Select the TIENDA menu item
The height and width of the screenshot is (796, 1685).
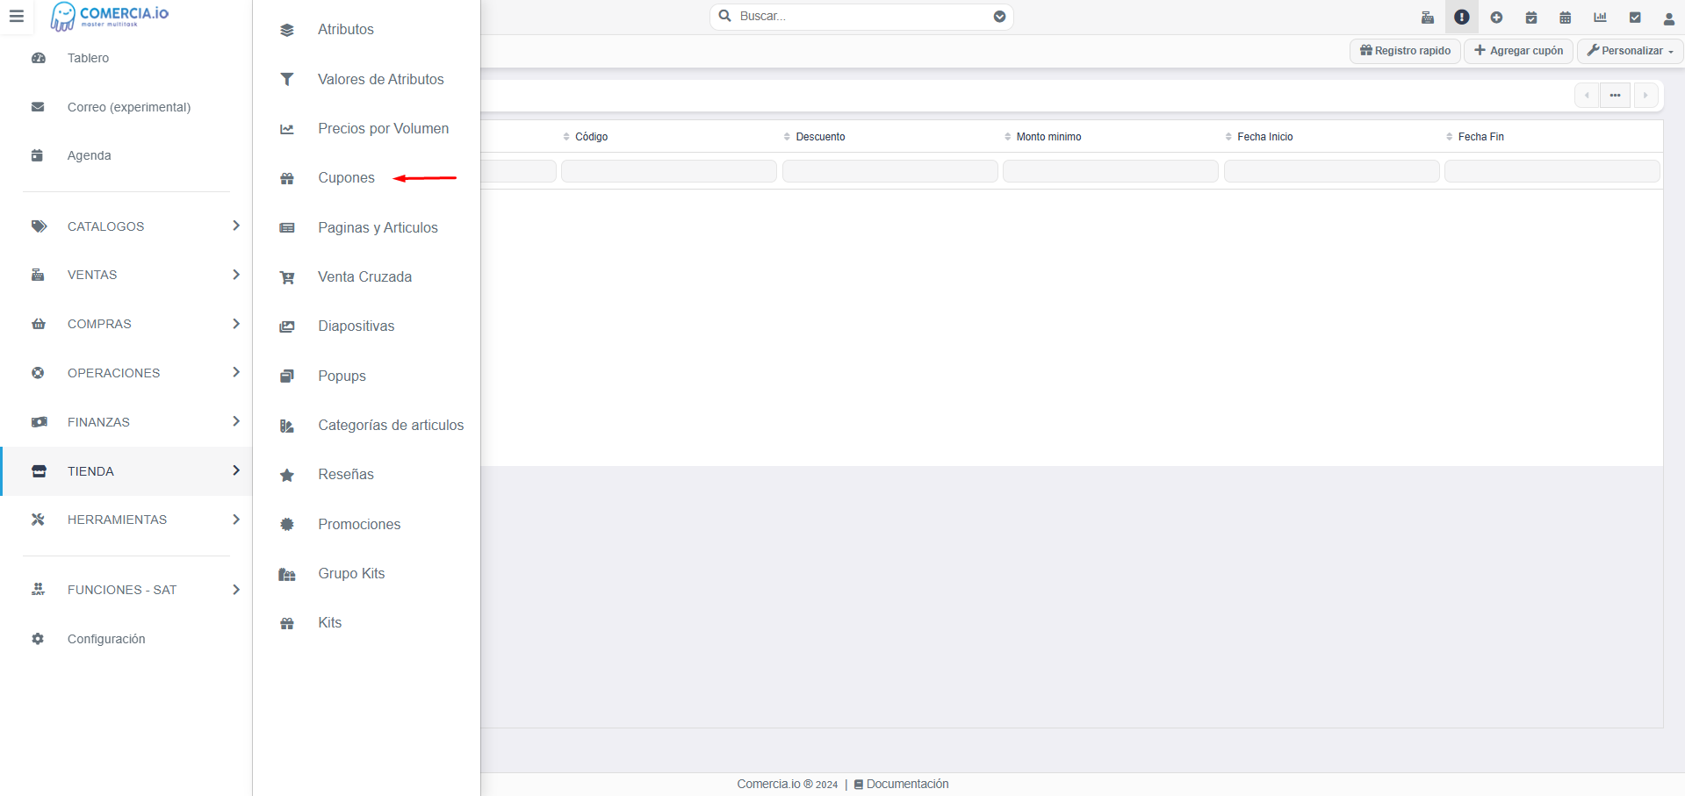click(126, 471)
